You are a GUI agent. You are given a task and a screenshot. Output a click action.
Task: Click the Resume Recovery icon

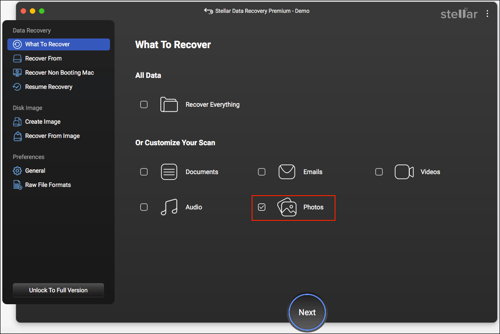coord(17,87)
